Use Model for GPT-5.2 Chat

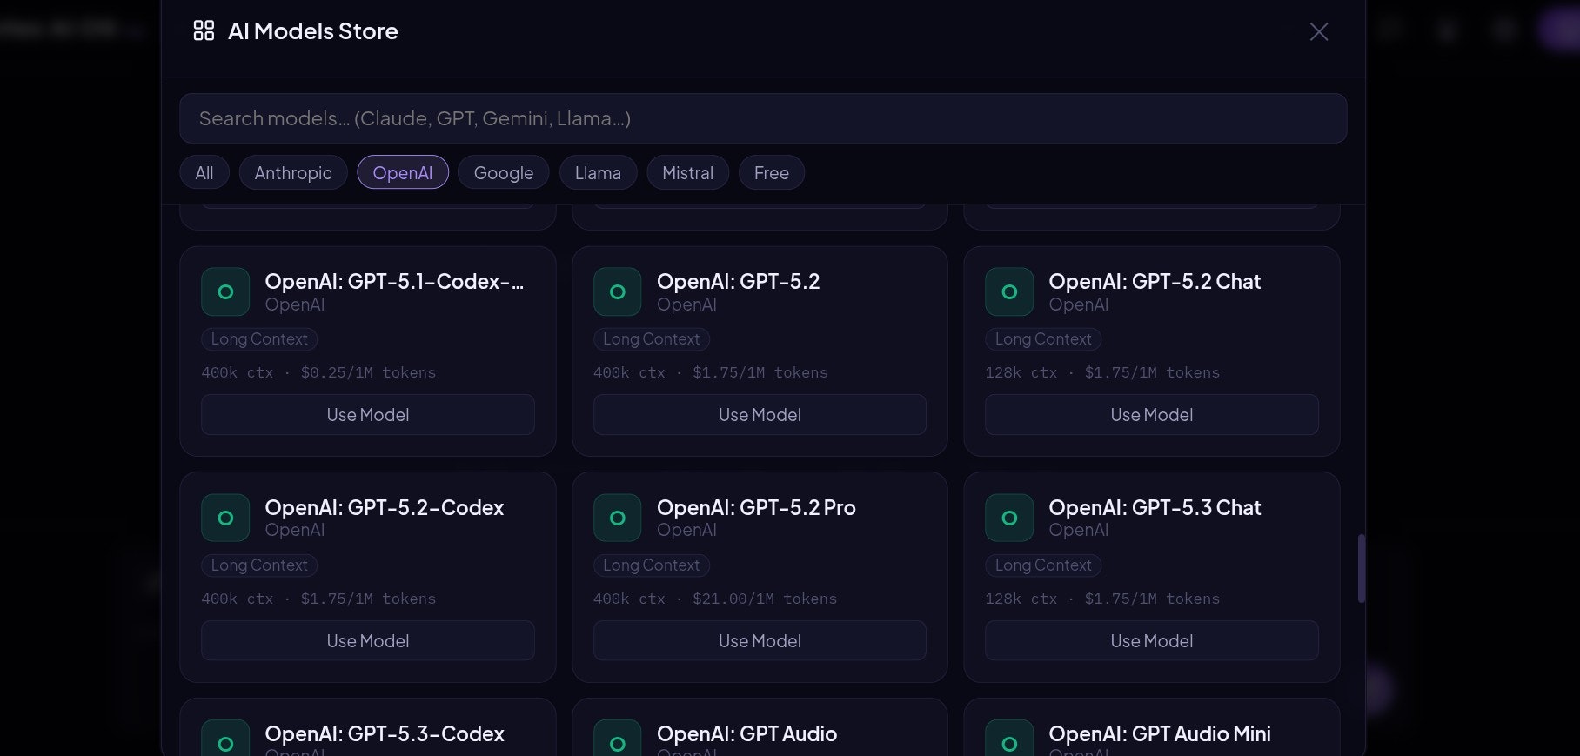(x=1152, y=415)
